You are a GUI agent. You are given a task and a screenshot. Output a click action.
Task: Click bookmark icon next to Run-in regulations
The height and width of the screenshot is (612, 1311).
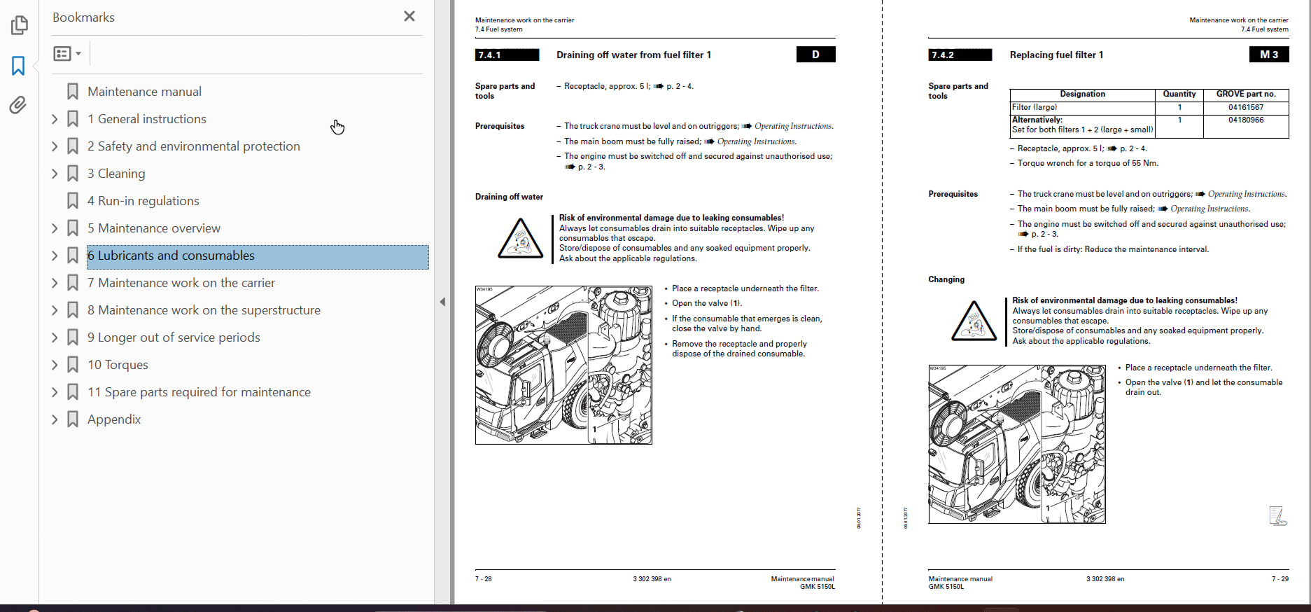(73, 201)
